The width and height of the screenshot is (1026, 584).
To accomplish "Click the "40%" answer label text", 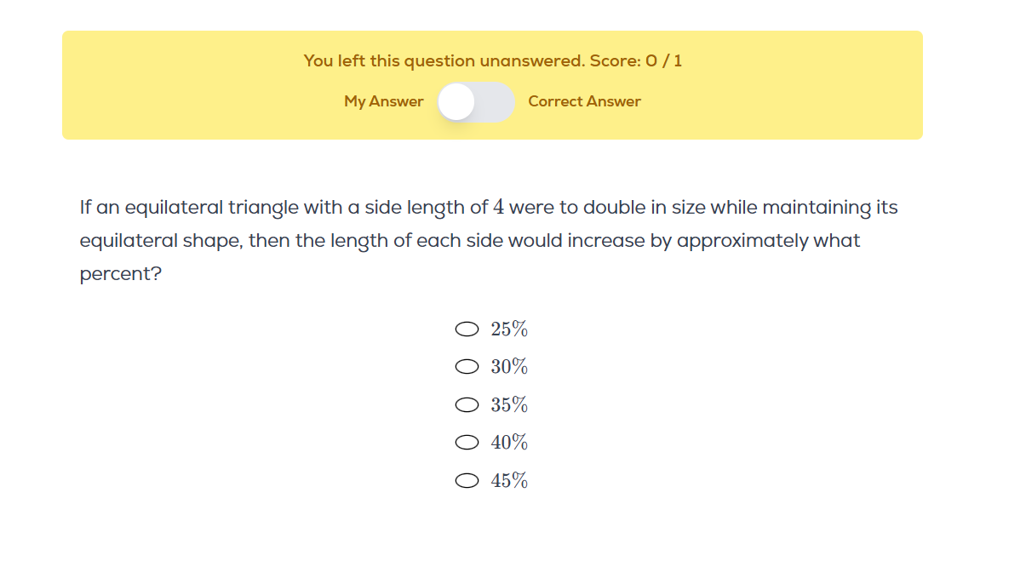I will point(509,443).
